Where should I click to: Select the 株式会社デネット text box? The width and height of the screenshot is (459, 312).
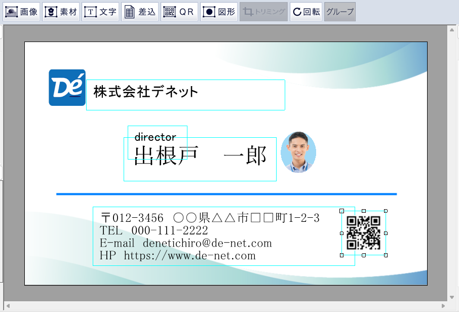coord(185,95)
